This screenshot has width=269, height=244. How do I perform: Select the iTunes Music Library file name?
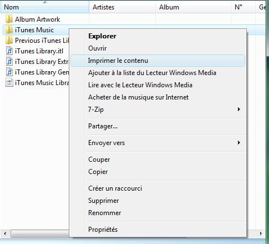tap(42, 83)
